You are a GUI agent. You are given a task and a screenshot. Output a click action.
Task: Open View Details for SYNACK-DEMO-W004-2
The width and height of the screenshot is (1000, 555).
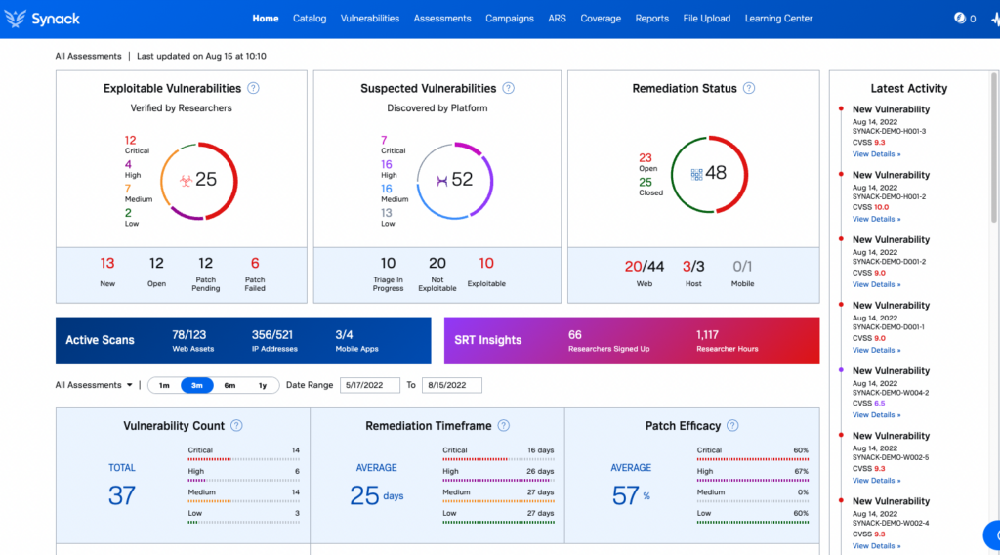point(876,414)
